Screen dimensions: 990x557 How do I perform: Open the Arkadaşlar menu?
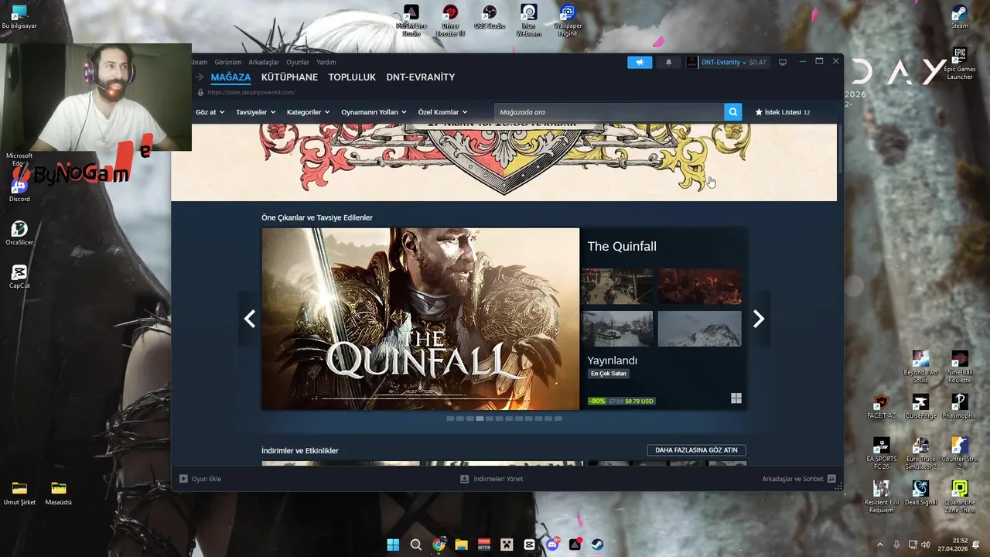pyautogui.click(x=264, y=62)
